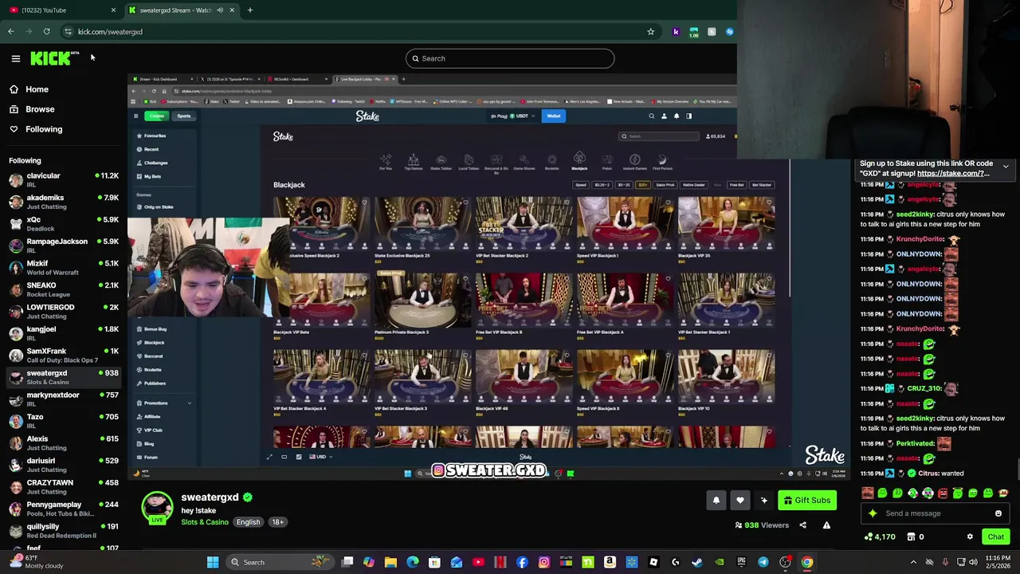Mute the sweatergxd tab audio icon
Screen dimensions: 1020x574
219,10
